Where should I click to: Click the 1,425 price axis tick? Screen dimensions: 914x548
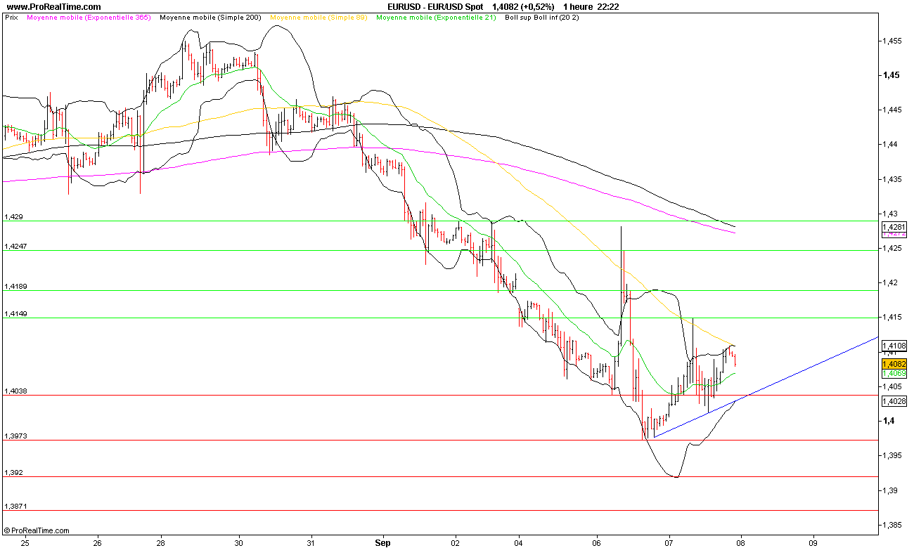tap(894, 248)
